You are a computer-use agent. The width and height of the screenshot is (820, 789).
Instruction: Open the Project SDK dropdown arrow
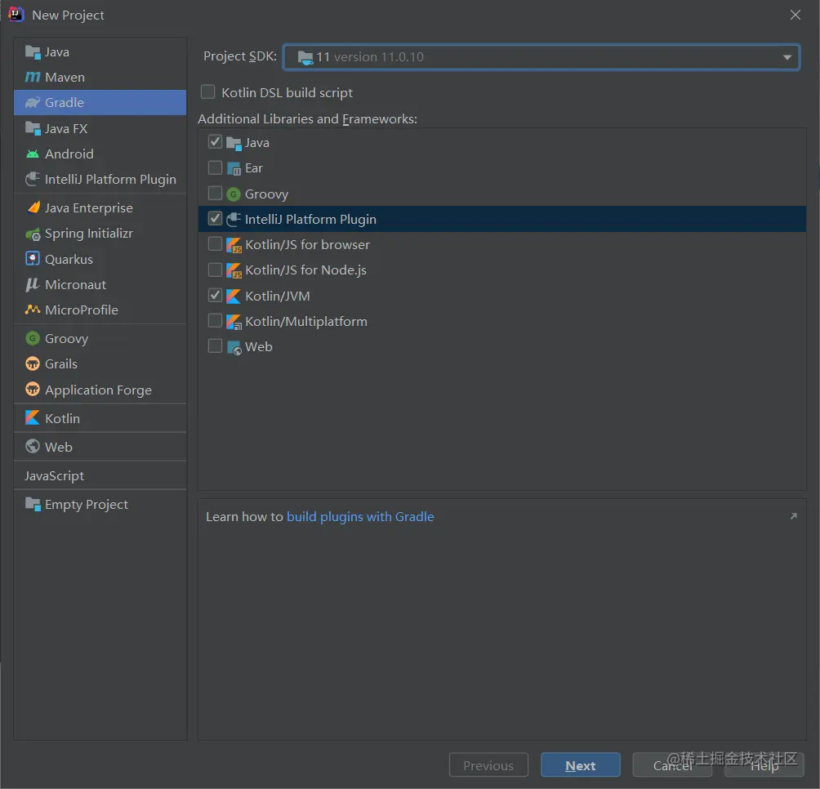point(787,57)
